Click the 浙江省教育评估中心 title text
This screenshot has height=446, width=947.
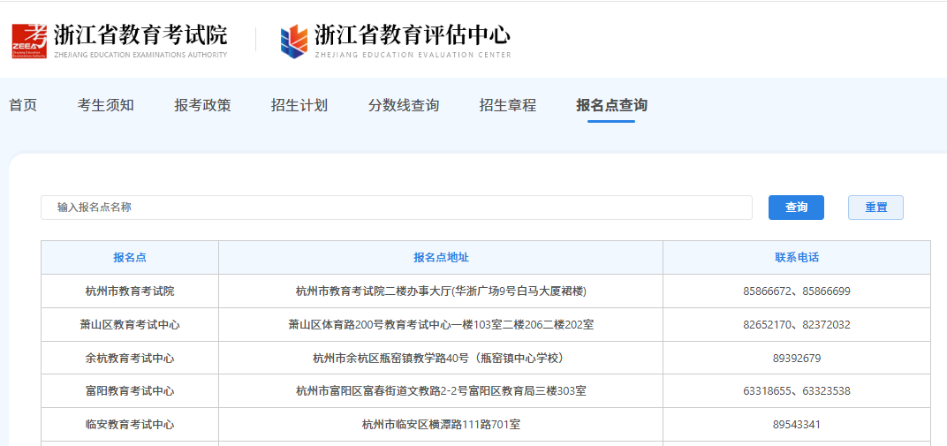pyautogui.click(x=413, y=35)
